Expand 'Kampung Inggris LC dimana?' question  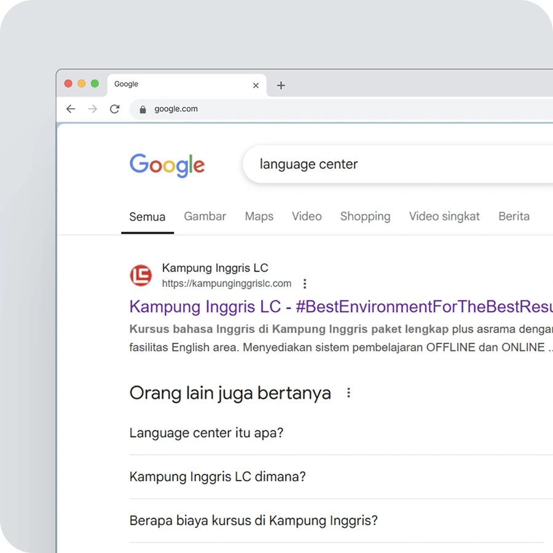[x=218, y=477]
